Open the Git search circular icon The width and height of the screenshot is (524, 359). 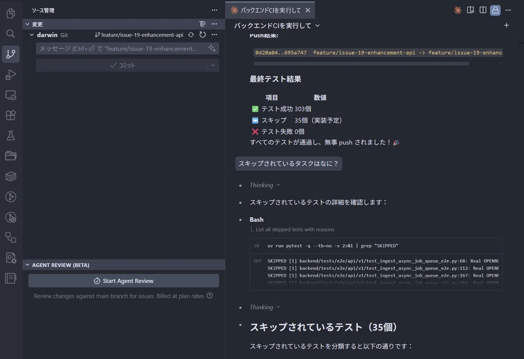click(10, 217)
